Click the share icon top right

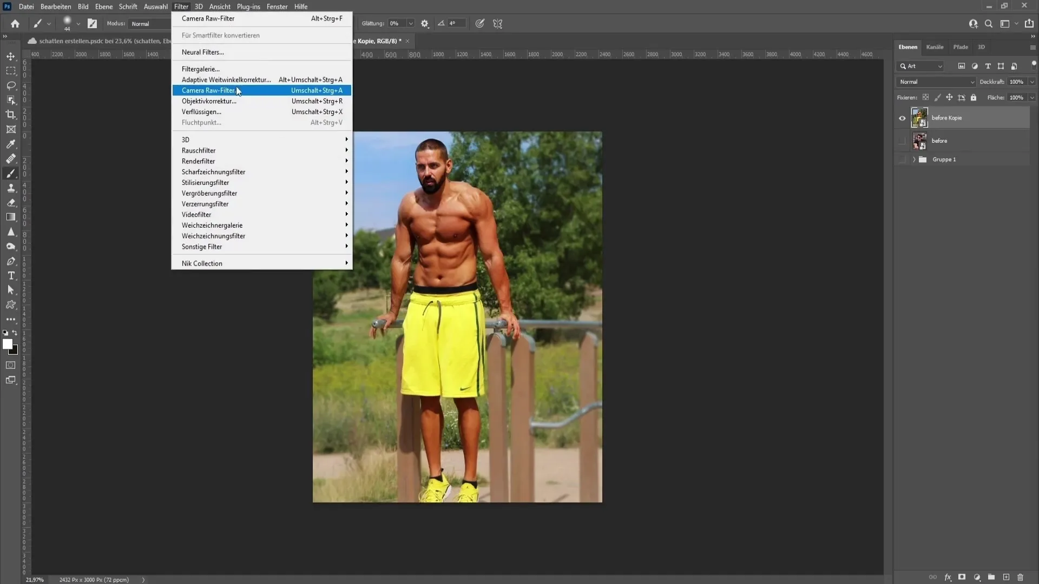1029,23
